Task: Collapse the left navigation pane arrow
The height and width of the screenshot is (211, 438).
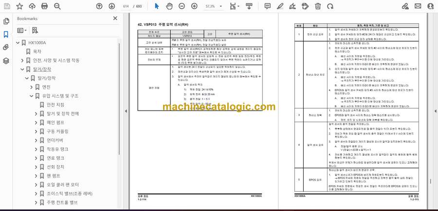Action: pos(126,111)
